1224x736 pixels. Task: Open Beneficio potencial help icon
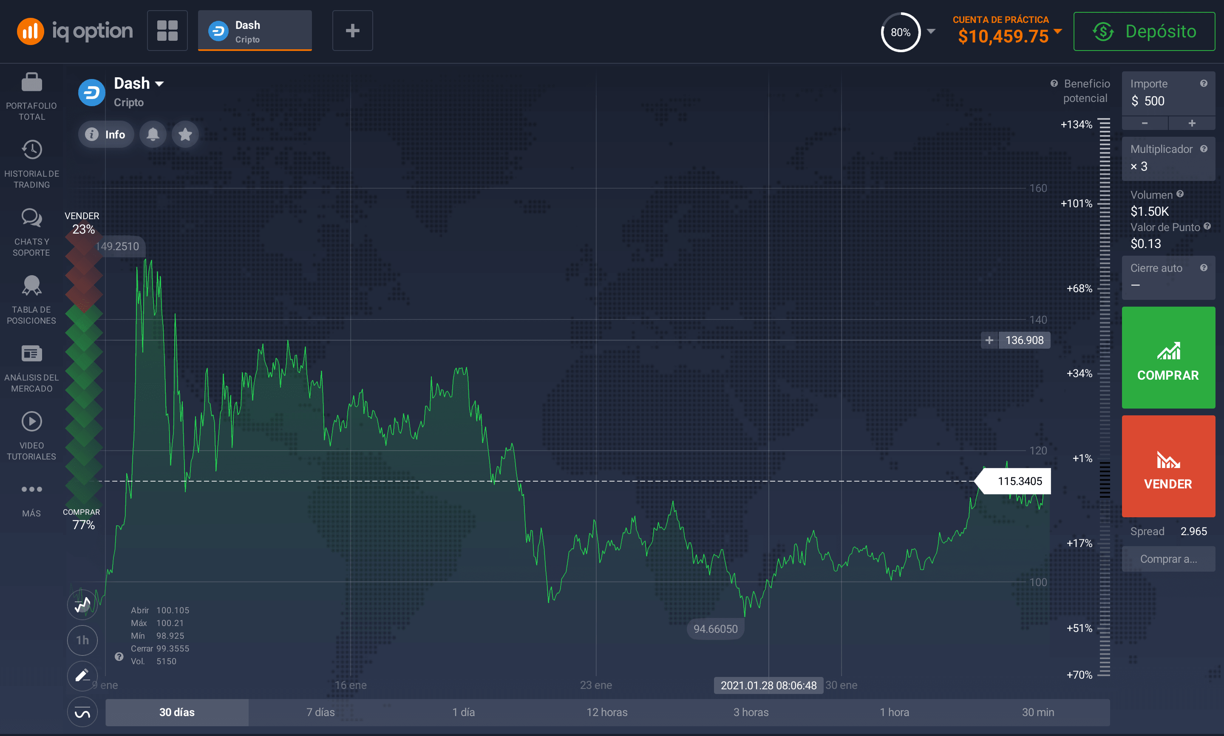(x=1054, y=83)
